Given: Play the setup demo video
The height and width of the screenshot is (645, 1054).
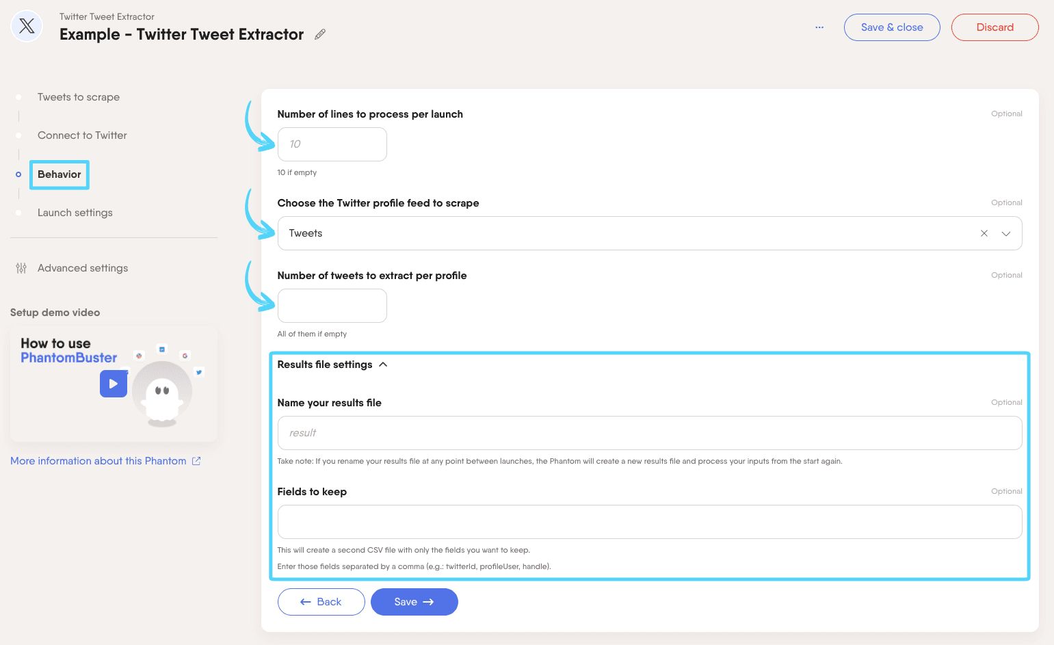Looking at the screenshot, I should (114, 384).
